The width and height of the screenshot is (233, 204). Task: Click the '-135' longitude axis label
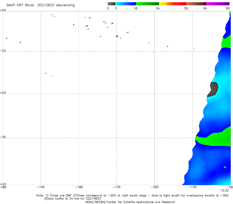click(x=116, y=187)
